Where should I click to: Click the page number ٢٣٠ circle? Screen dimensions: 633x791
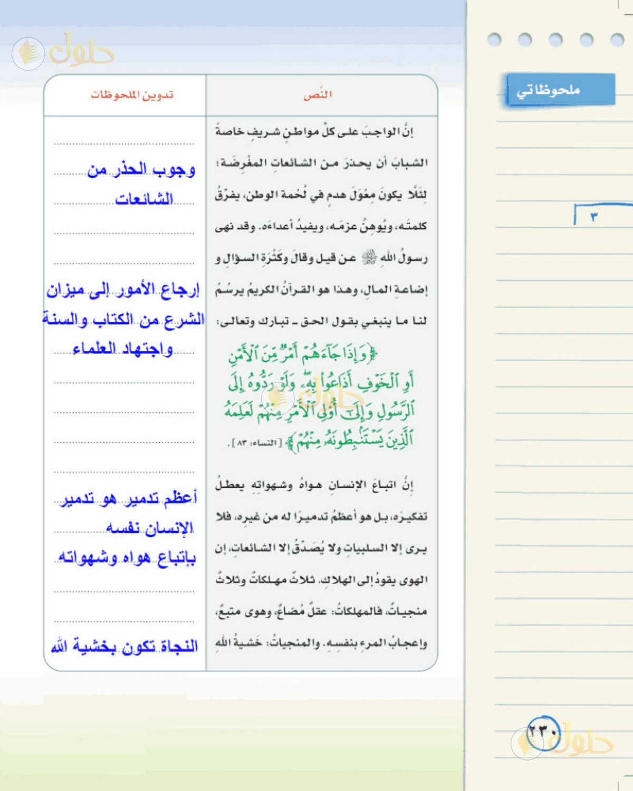[x=543, y=732]
